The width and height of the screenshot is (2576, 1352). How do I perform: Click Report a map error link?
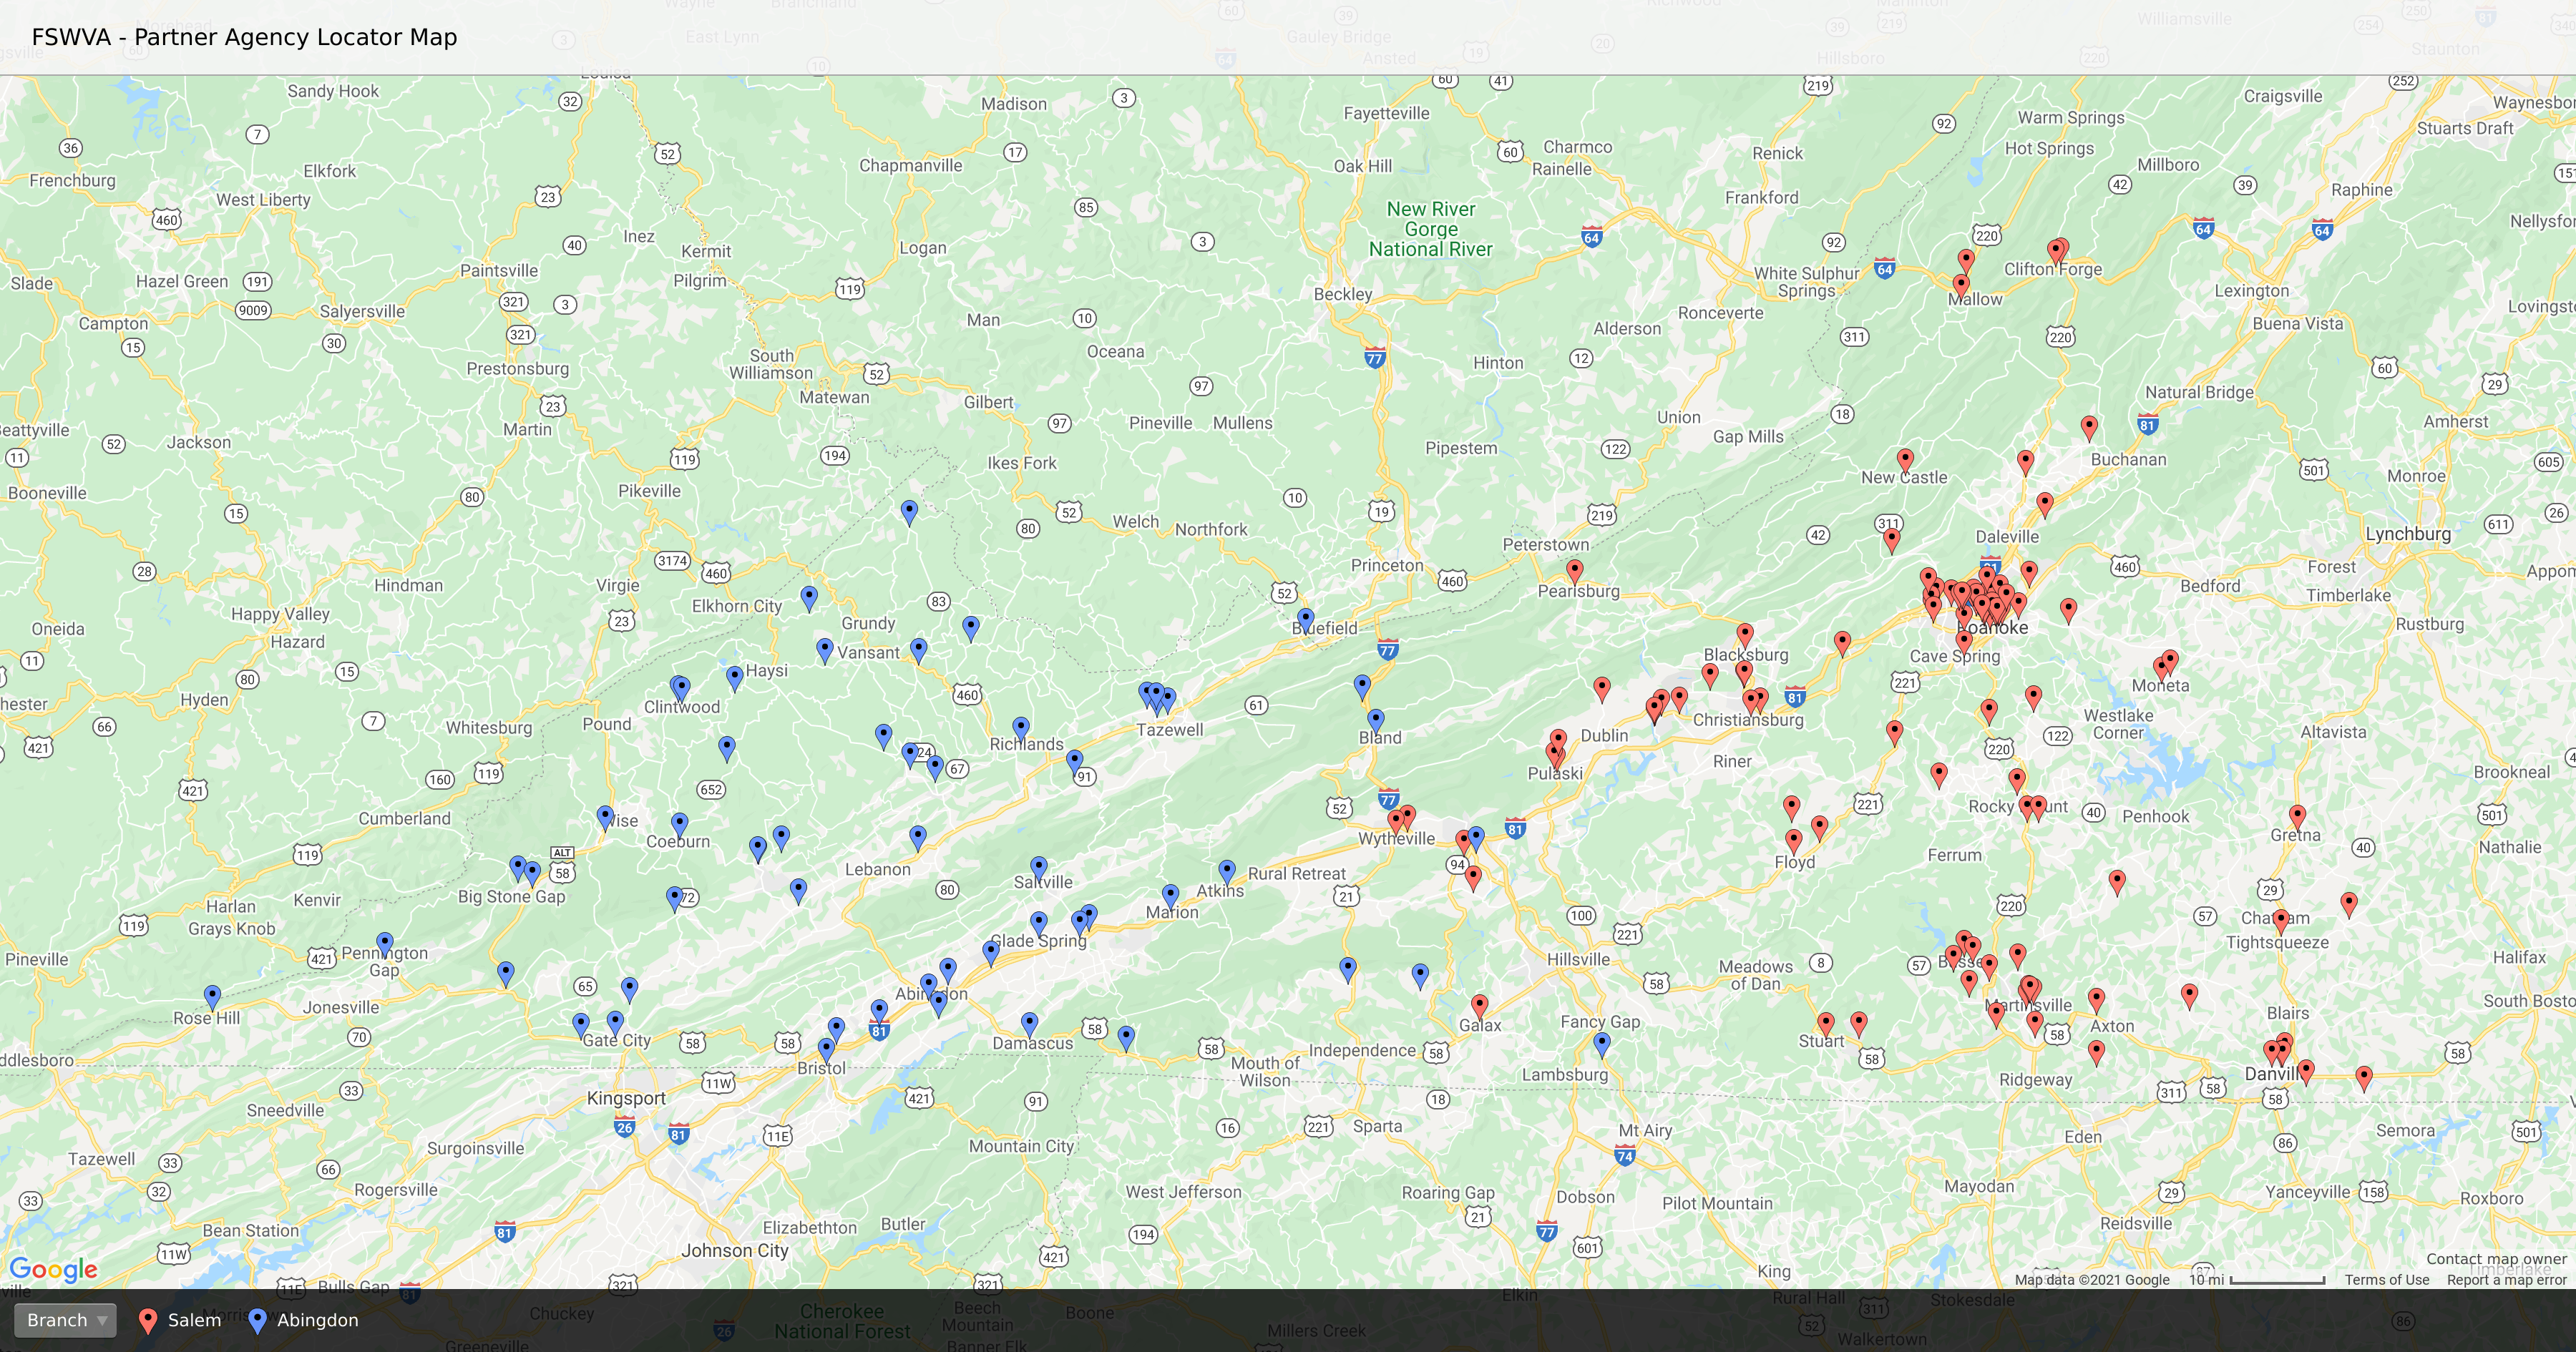[x=2507, y=1279]
